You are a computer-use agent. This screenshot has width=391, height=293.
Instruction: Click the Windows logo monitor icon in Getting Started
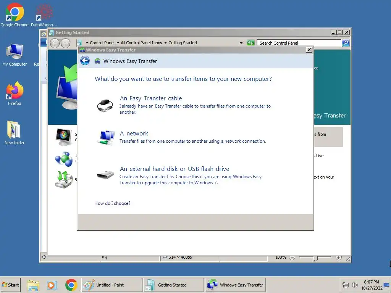pos(63,137)
